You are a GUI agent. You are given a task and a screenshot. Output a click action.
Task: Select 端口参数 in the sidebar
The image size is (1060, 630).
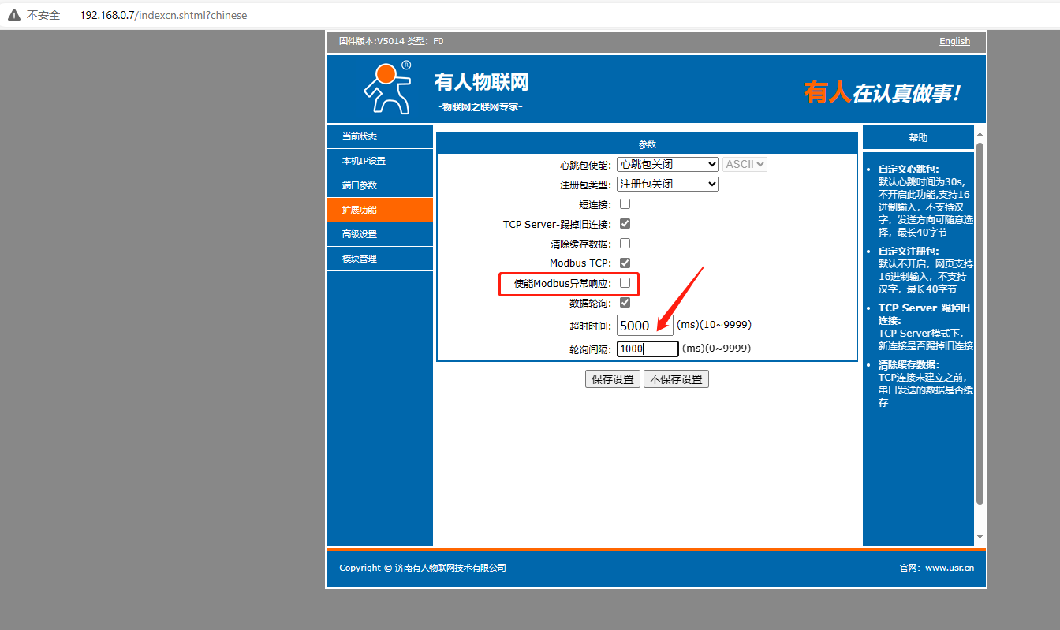tap(379, 185)
